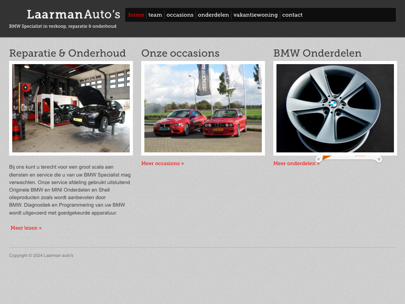405x304 pixels.
Task: Click Meer lezen under the service text
Action: [26, 228]
